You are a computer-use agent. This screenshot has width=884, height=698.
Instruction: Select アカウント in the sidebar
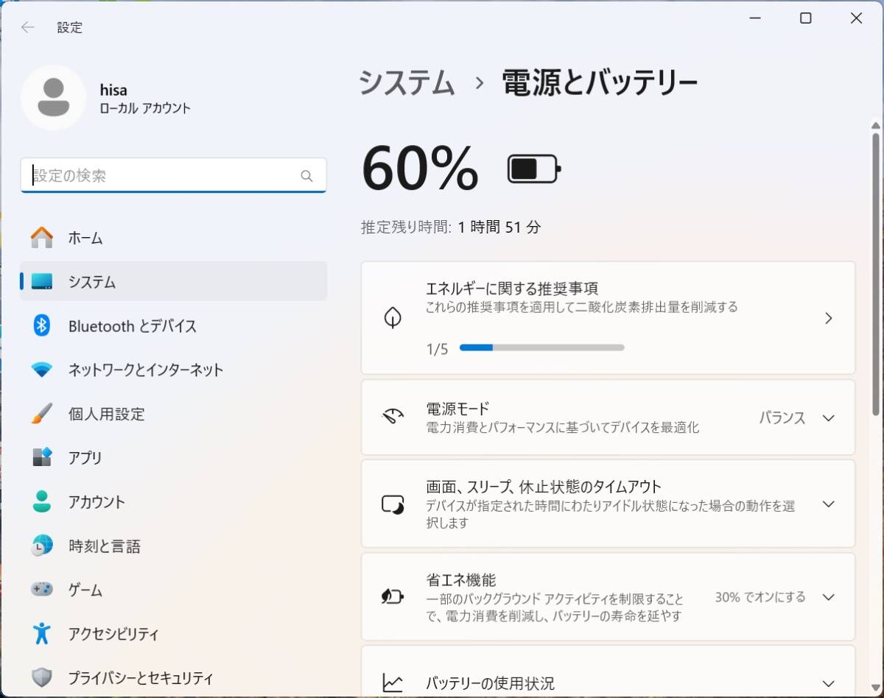coord(97,502)
